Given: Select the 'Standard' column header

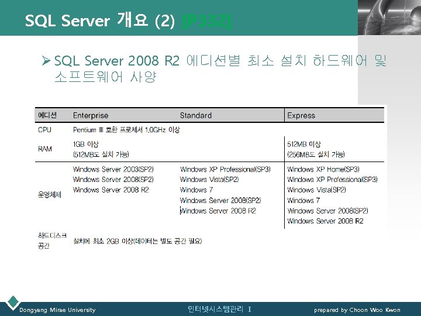Looking at the screenshot, I should (196, 115).
